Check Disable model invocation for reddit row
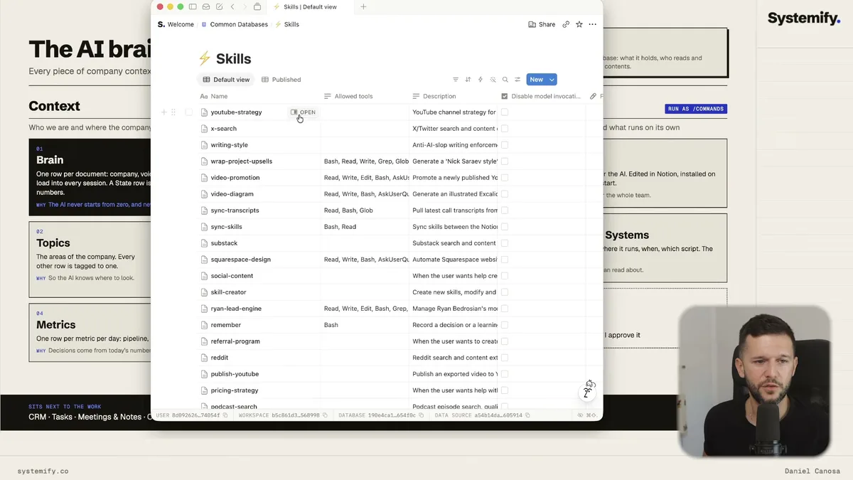853x480 pixels. pyautogui.click(x=505, y=358)
